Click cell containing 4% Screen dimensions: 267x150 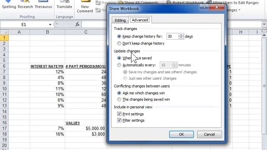[47, 77]
